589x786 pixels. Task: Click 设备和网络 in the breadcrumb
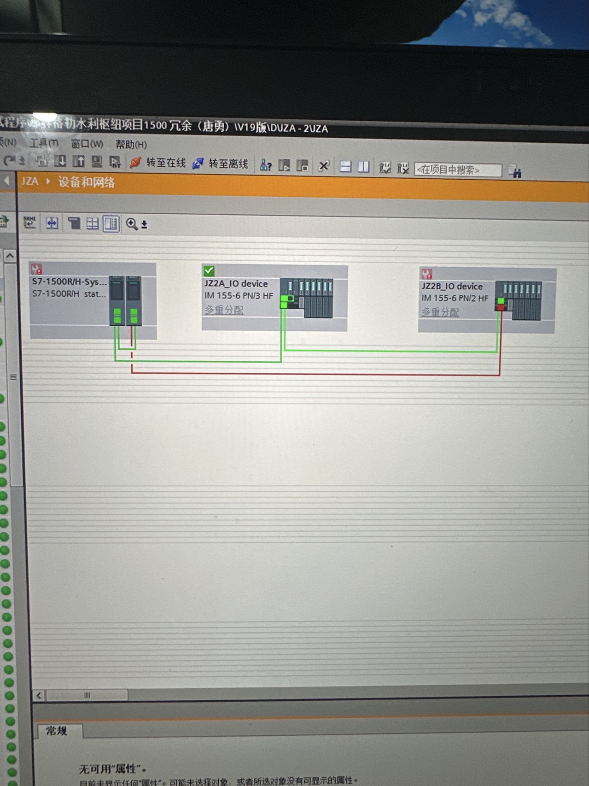point(87,182)
